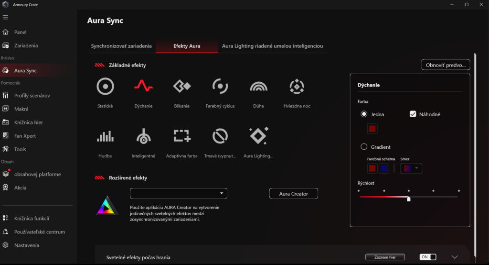Open Tools icon in sidebar
The image size is (489, 265).
[x=5, y=149]
